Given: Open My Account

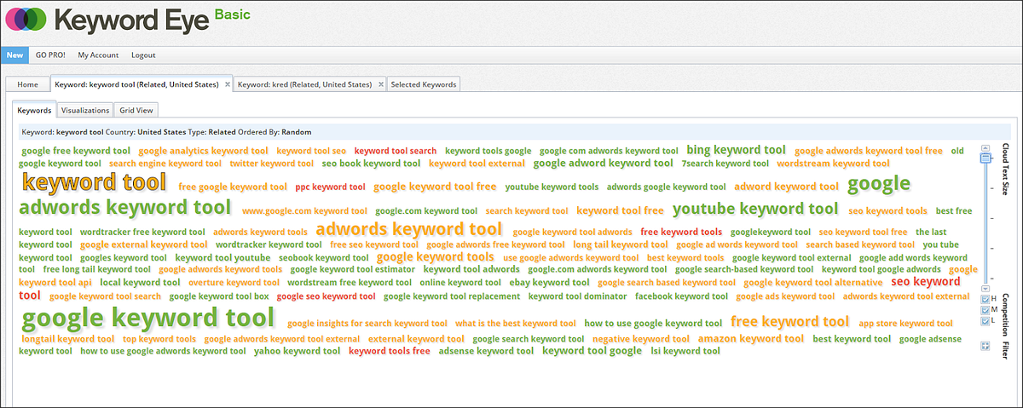Looking at the screenshot, I should click(x=98, y=55).
